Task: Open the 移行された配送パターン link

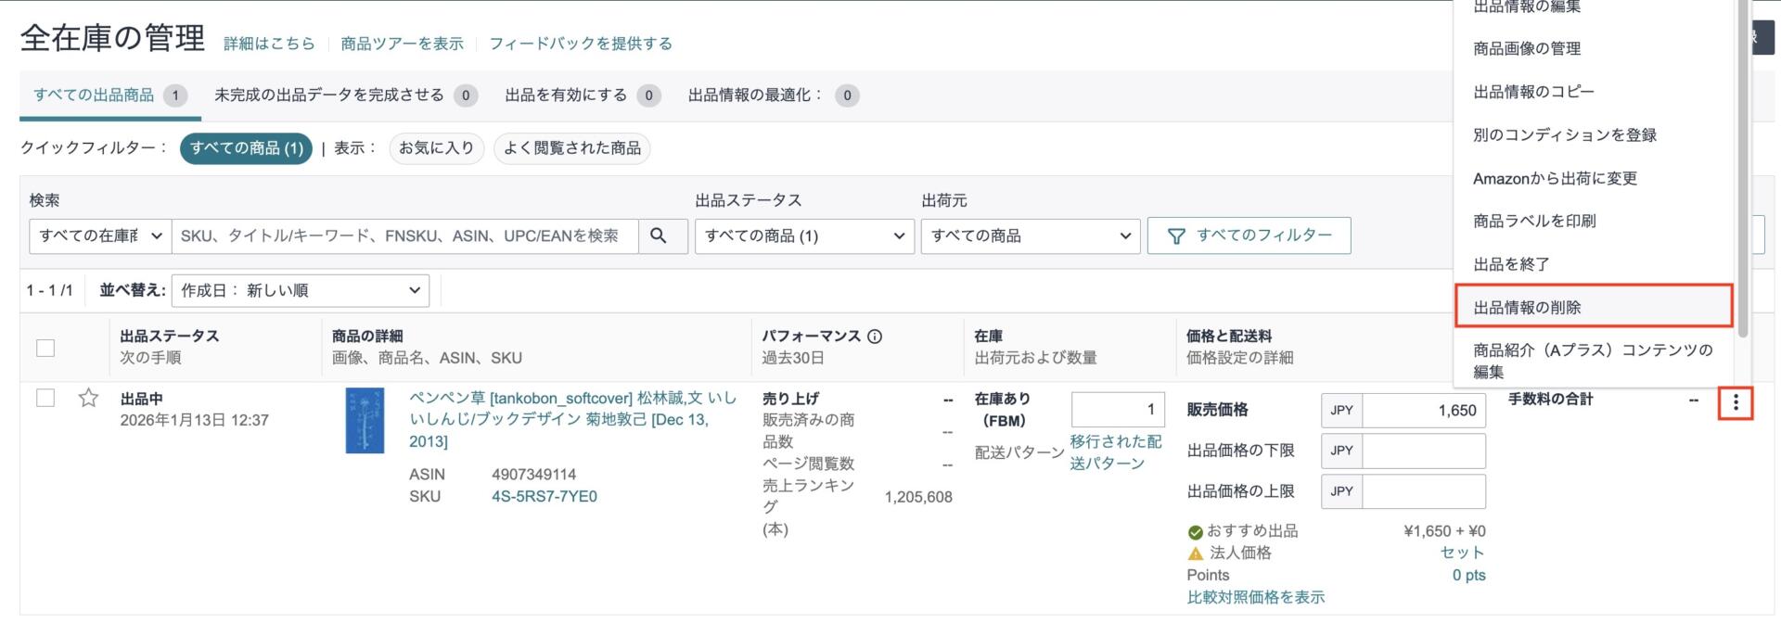Action: (1116, 452)
